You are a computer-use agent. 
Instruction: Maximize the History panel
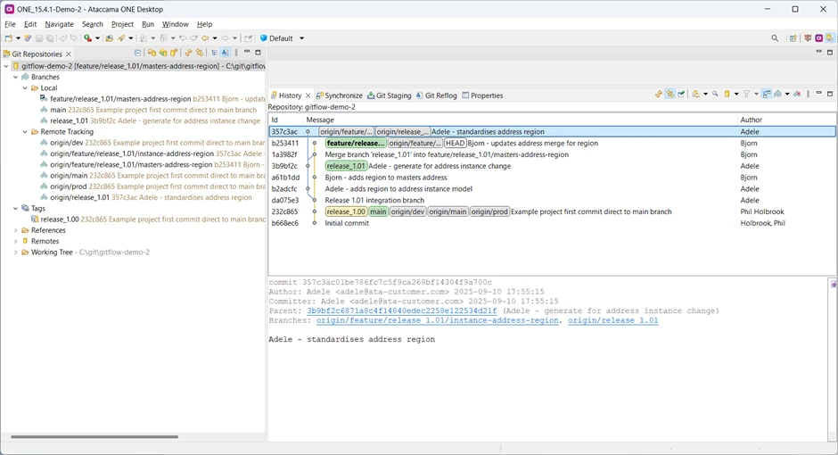point(830,94)
